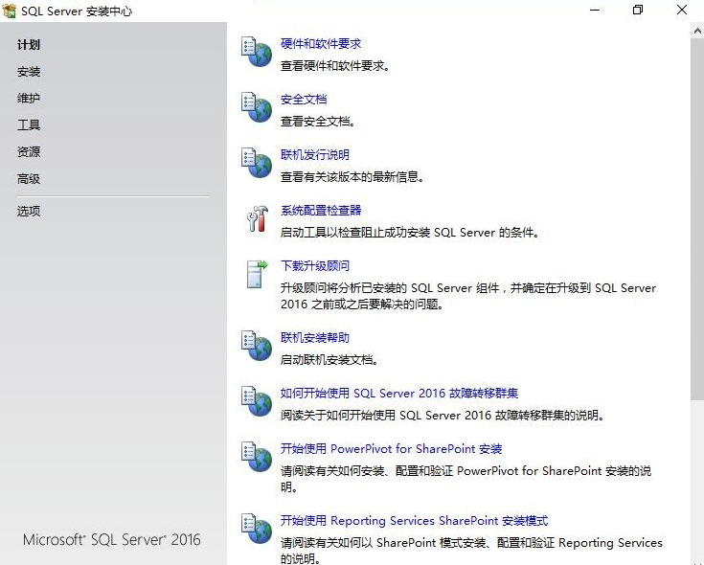Click the globe icon next to 联机发行说明
Viewport: 704px width, 565px height.
click(257, 163)
